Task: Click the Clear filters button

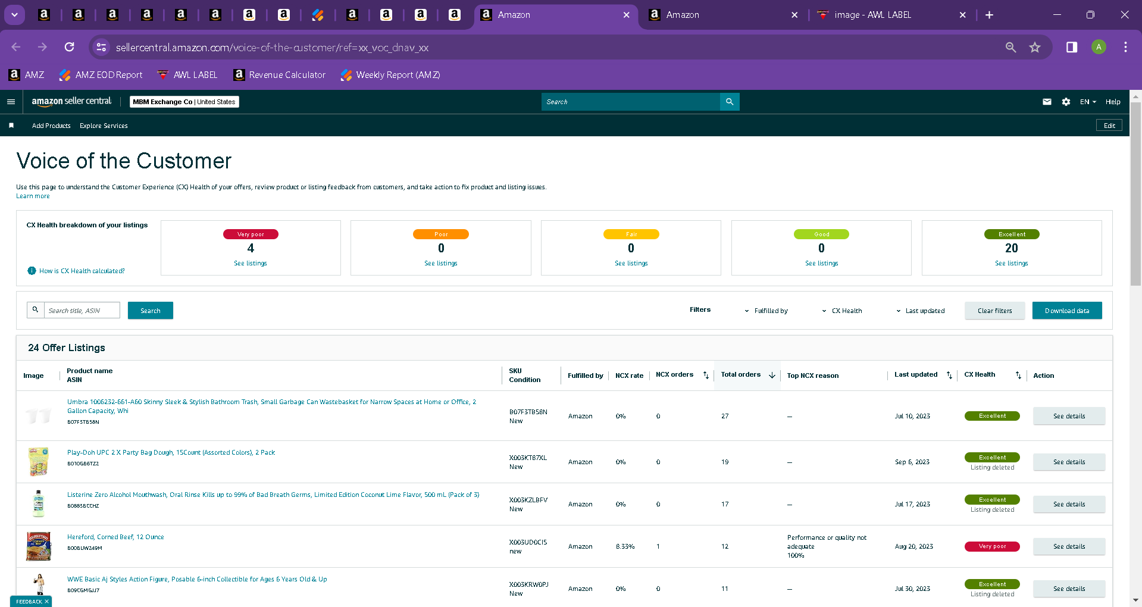Action: point(995,311)
